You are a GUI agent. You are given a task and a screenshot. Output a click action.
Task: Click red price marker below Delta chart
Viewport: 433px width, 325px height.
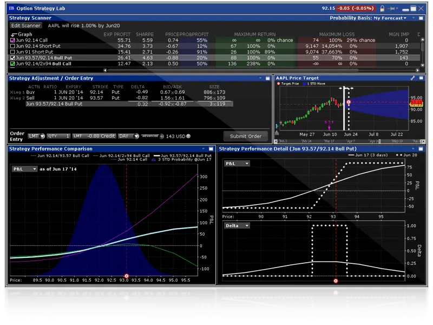point(336,281)
